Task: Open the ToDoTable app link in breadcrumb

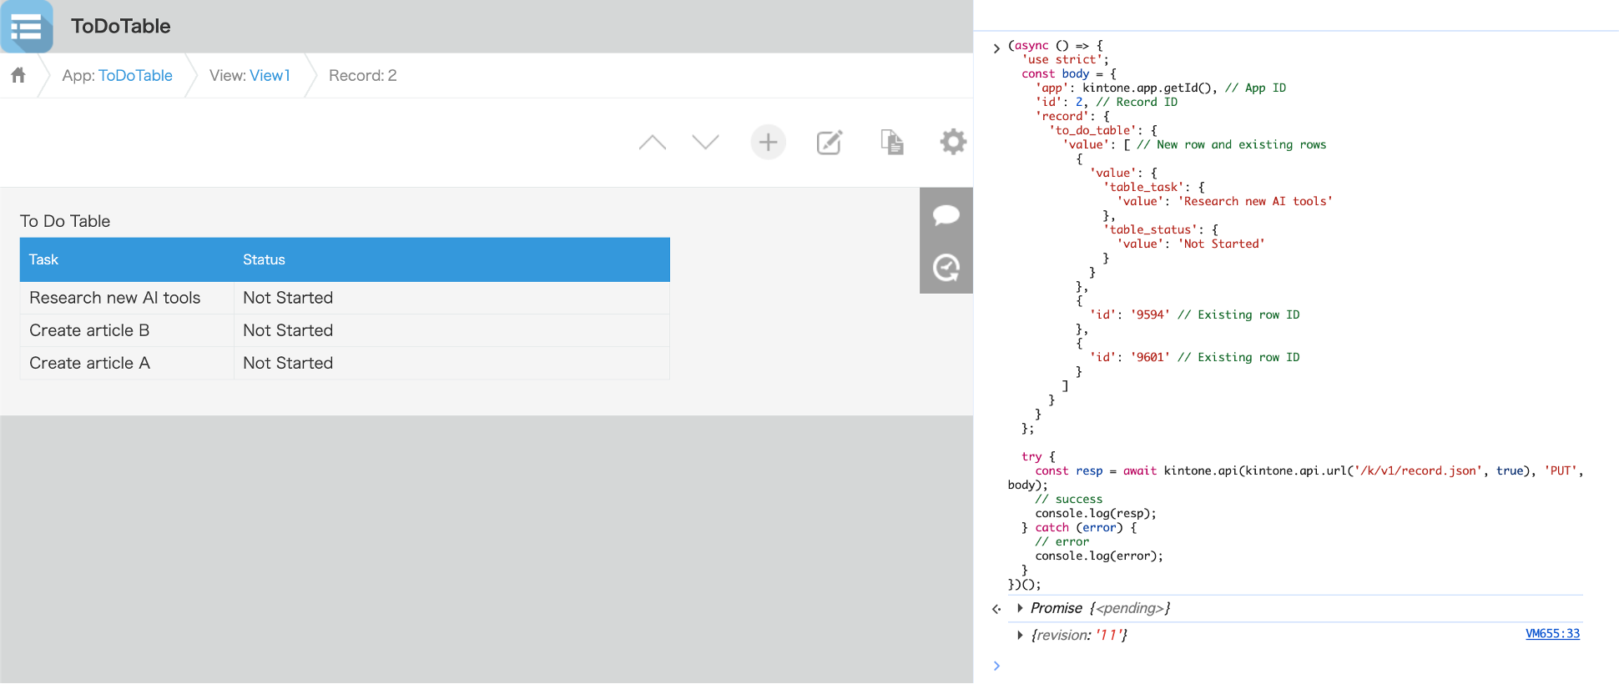Action: (135, 76)
